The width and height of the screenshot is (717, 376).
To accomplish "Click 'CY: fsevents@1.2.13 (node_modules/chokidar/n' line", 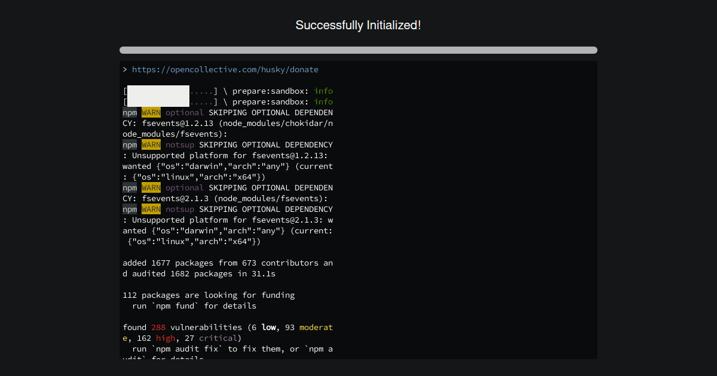I will tap(228, 124).
